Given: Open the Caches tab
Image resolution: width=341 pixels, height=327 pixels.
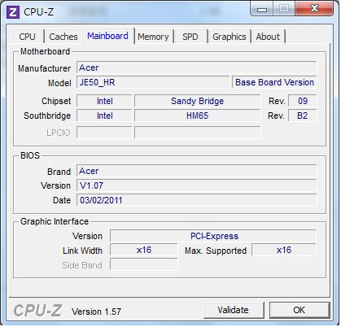Looking at the screenshot, I should tap(63, 37).
